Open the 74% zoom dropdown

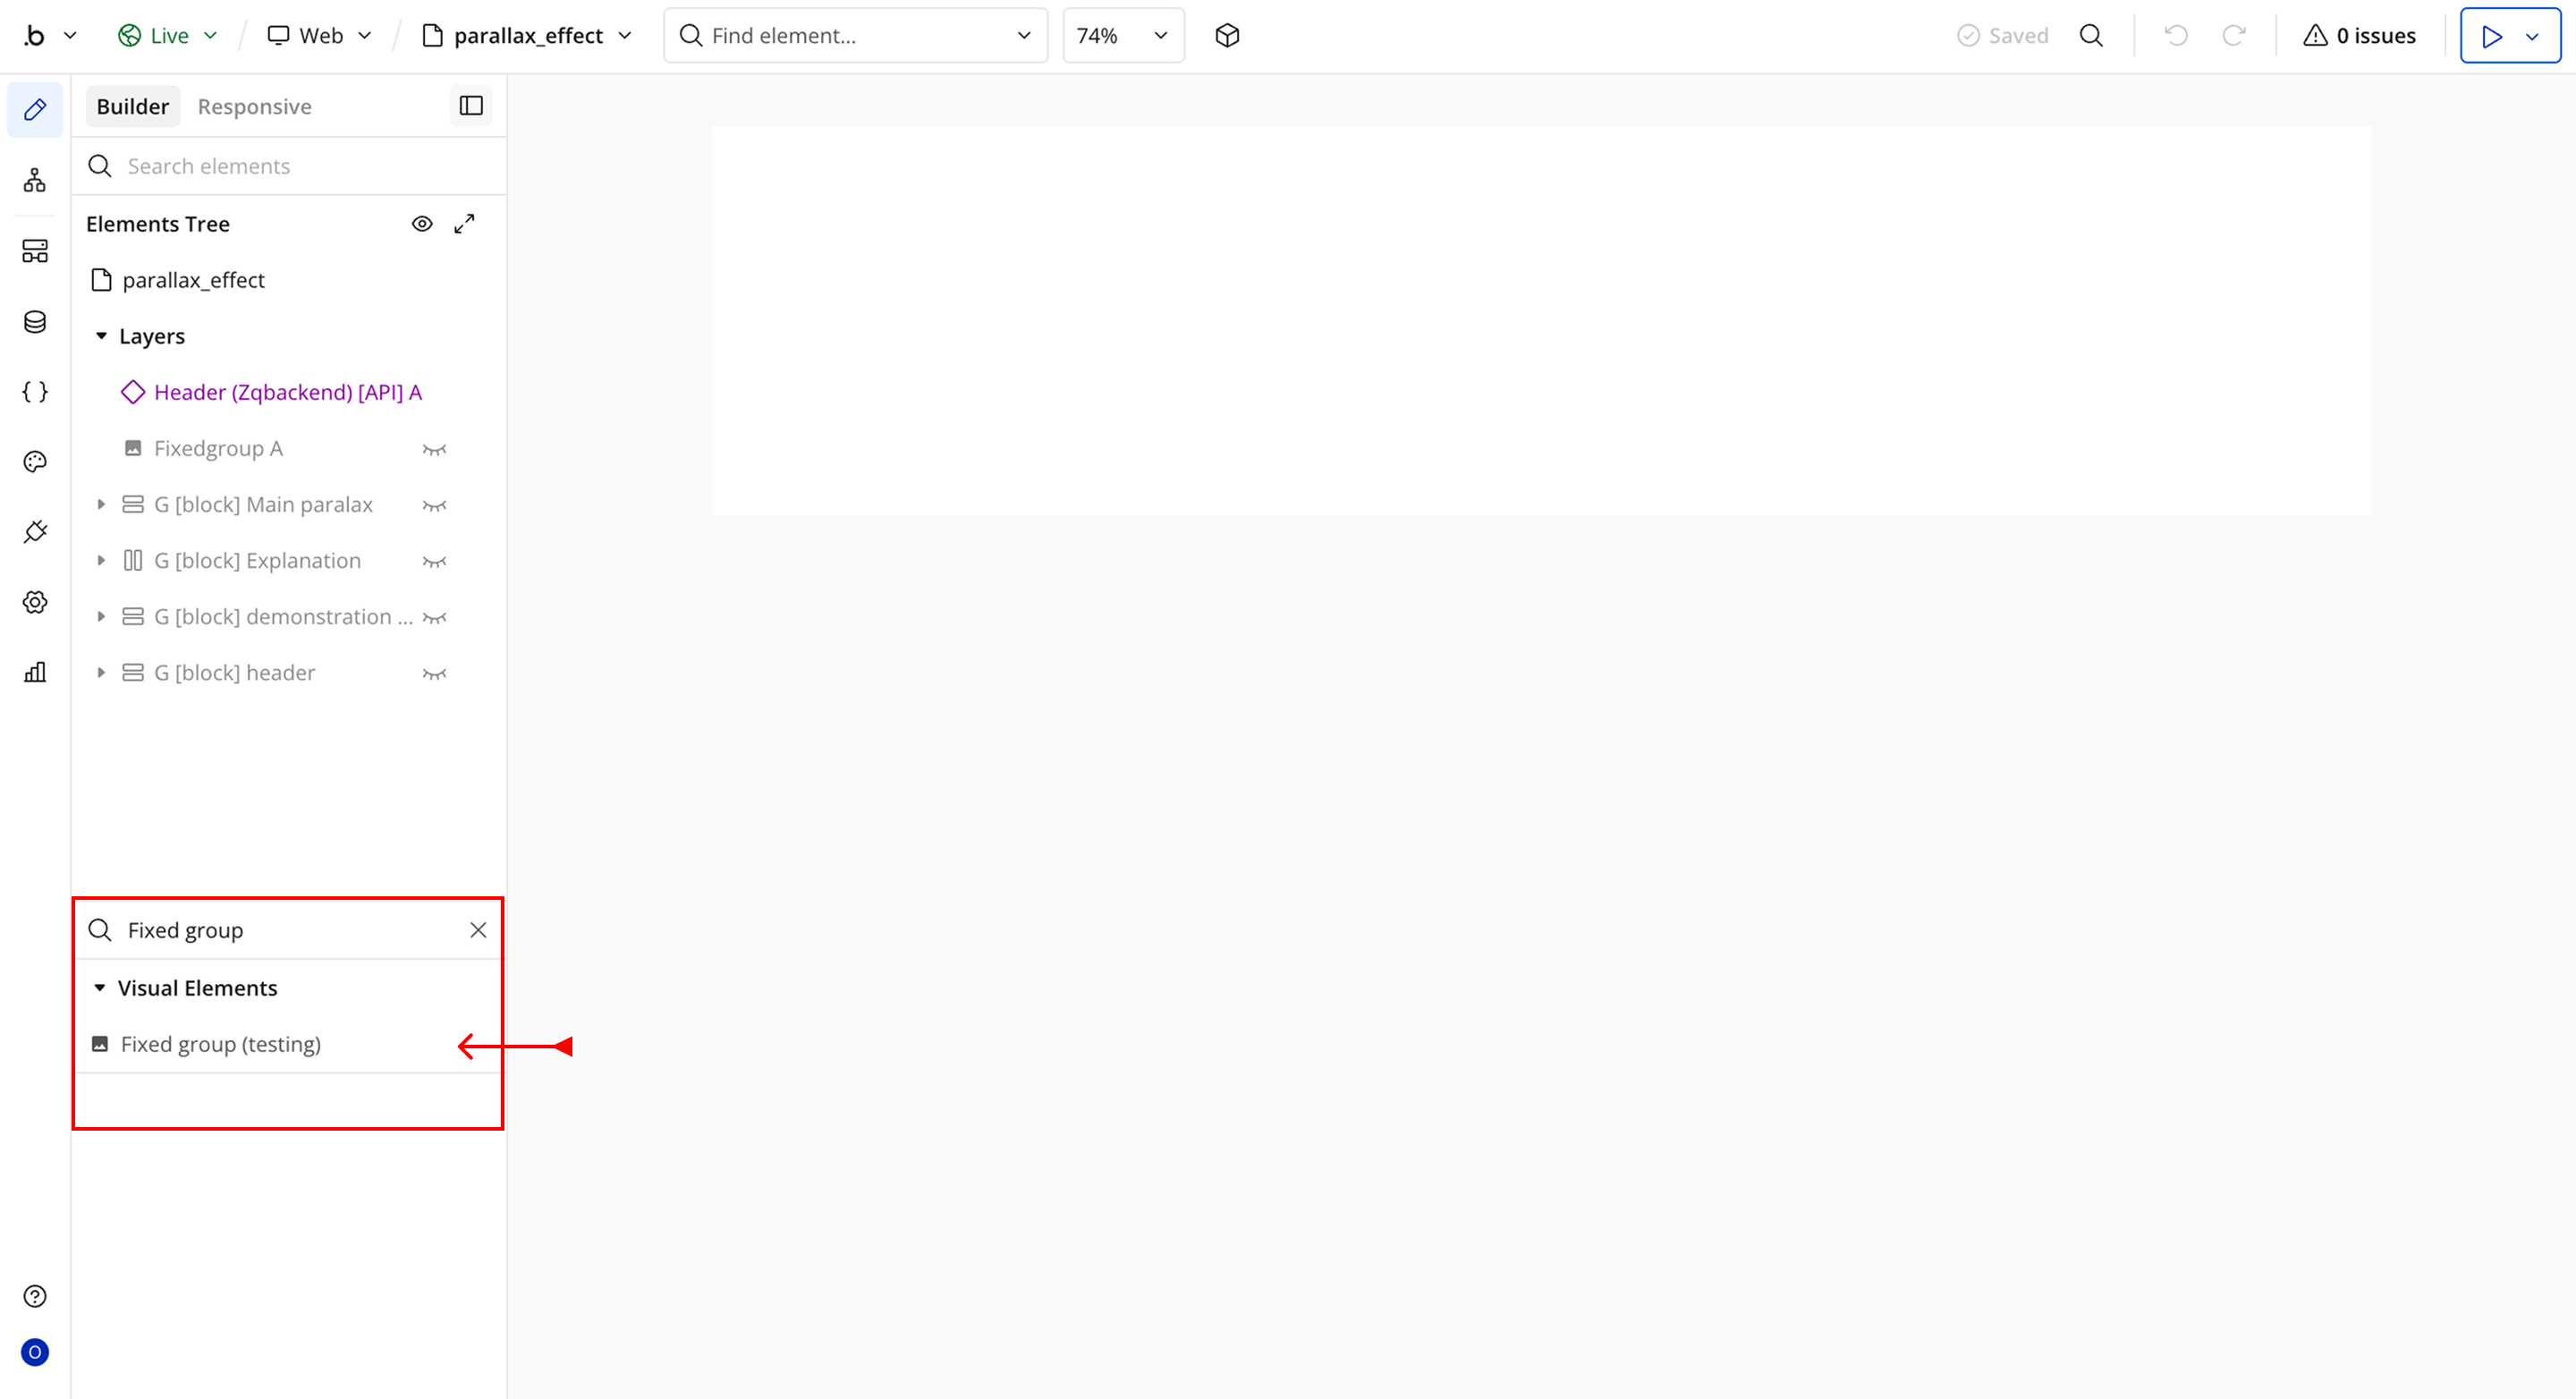1122,36
